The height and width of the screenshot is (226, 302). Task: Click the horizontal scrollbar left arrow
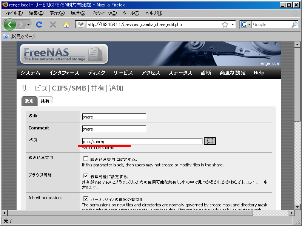(x=5, y=213)
